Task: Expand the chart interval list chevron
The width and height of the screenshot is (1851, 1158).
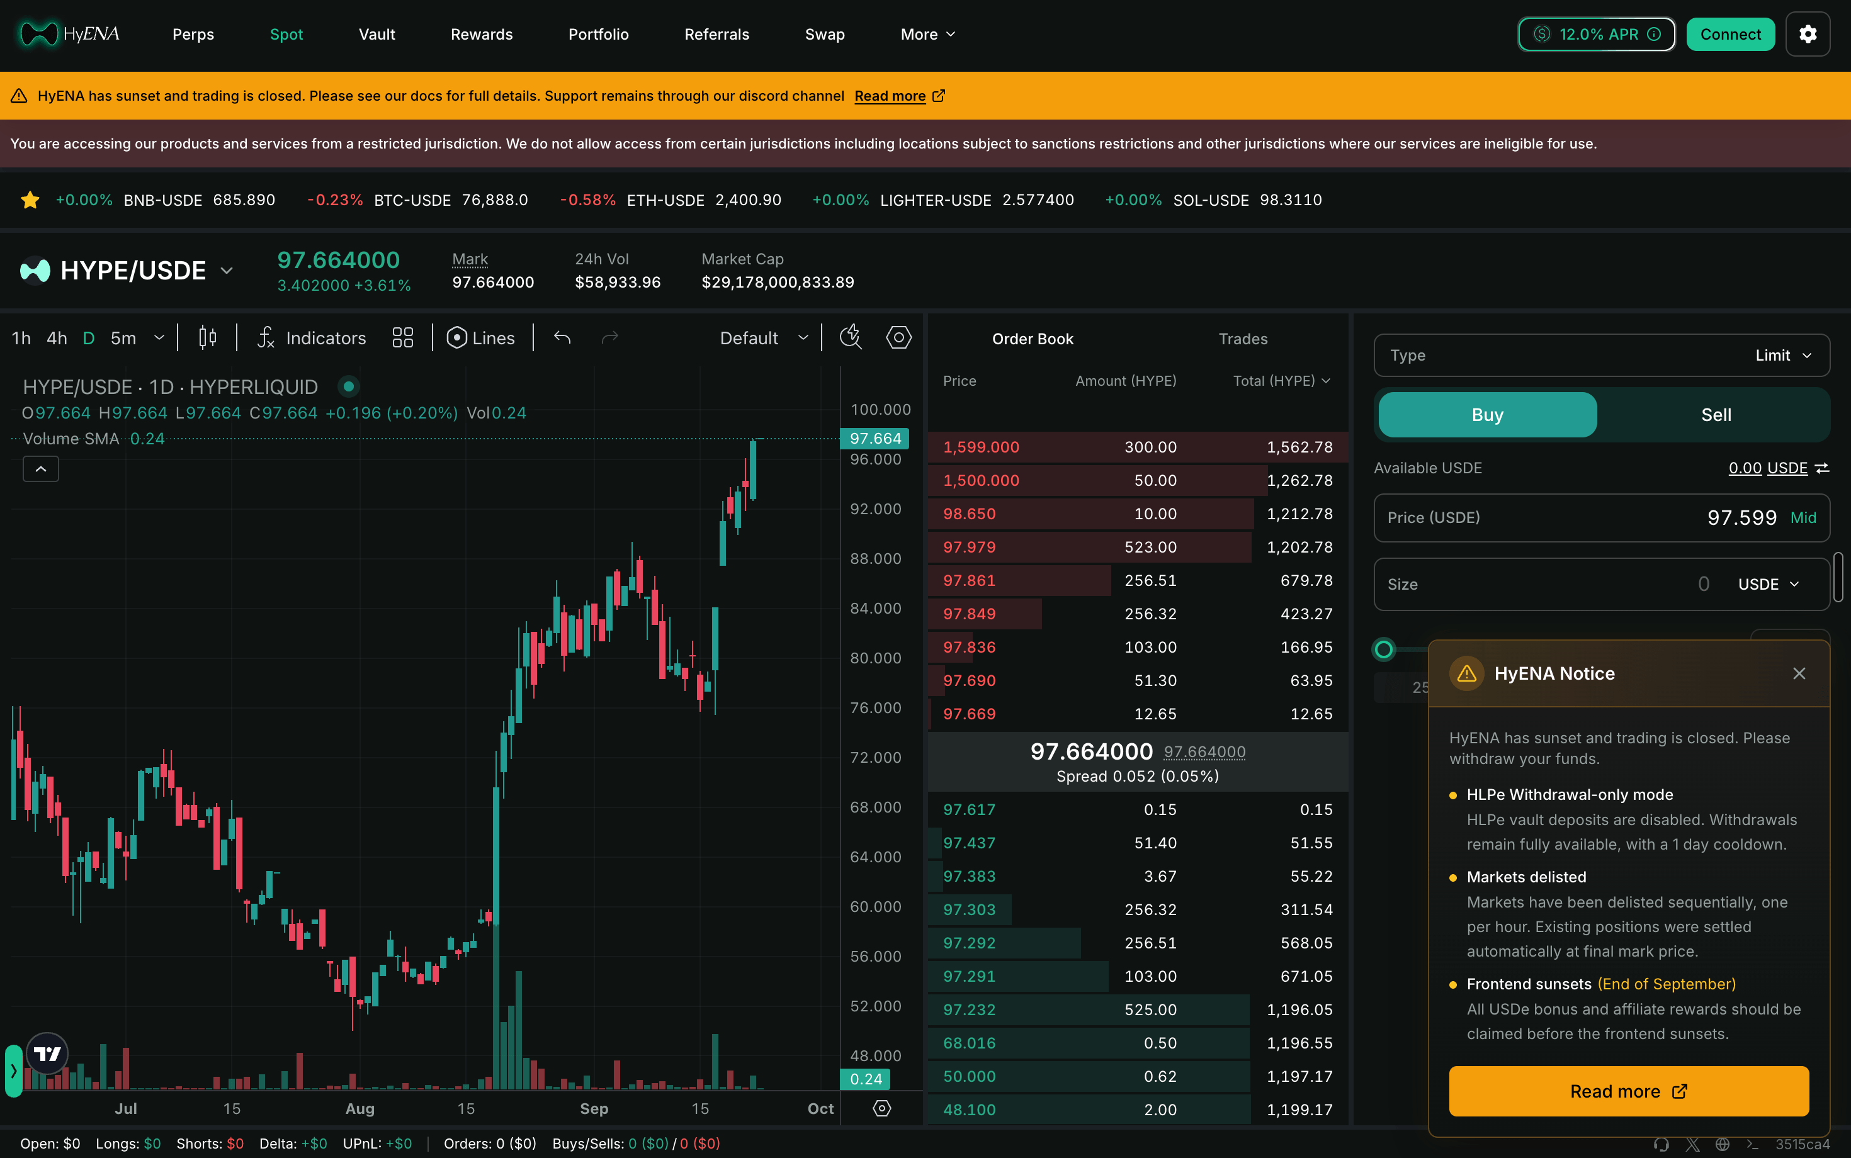Action: point(159,338)
